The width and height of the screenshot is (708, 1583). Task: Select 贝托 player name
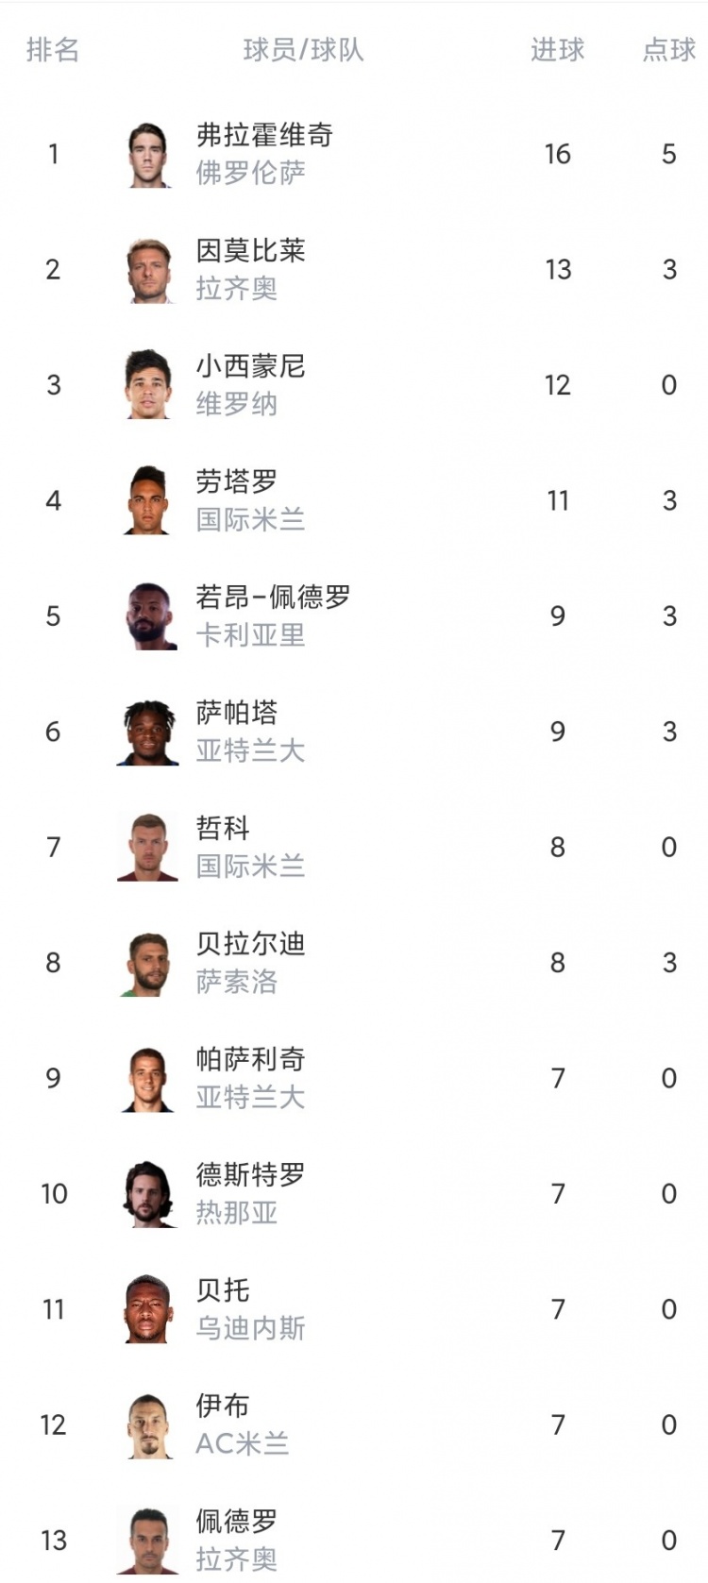click(223, 1290)
